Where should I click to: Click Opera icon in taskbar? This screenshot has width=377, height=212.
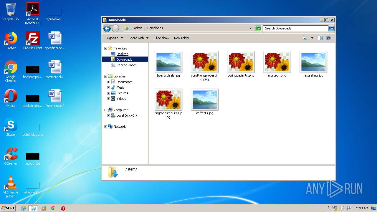click(x=63, y=208)
